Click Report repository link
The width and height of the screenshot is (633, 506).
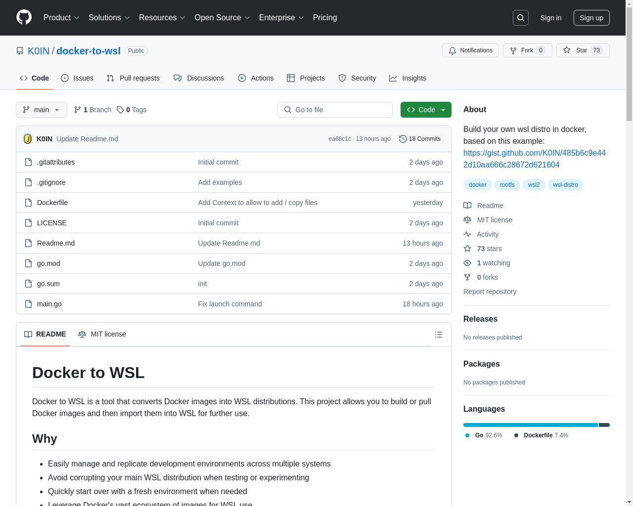click(490, 292)
